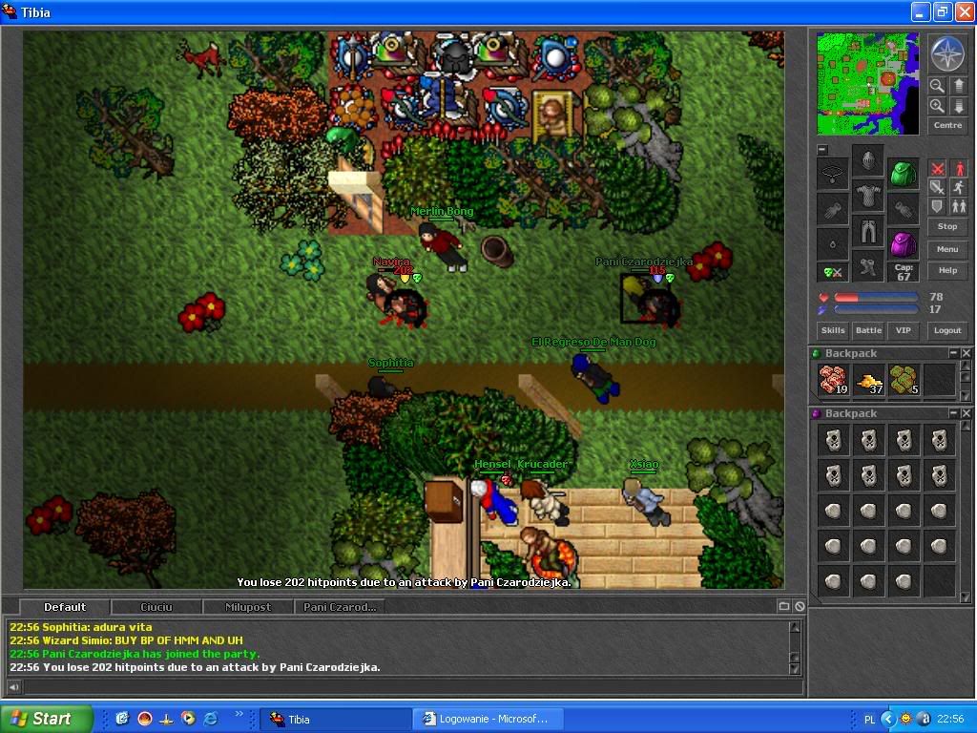Select the helmet equipment slot
The image size is (977, 733).
[x=868, y=160]
